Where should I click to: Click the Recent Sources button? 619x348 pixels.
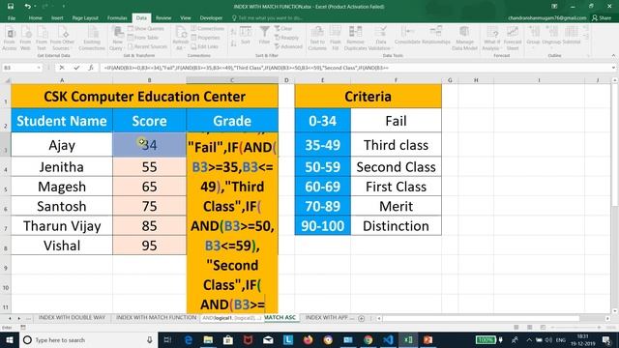coord(148,46)
